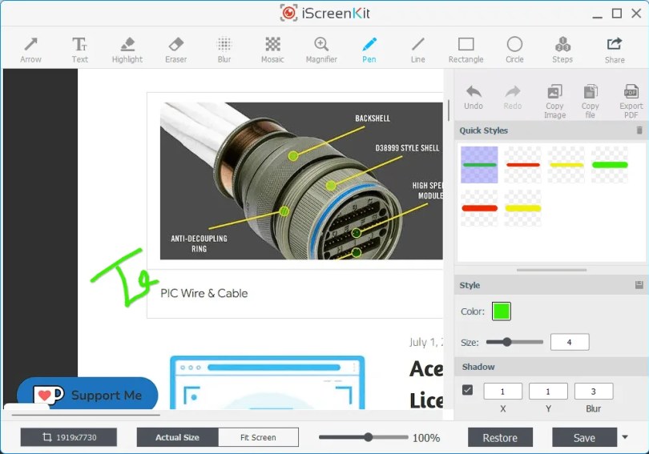Screen dimensions: 649x454
Task: Adjust the zoom percentage slider
Action: (363, 437)
